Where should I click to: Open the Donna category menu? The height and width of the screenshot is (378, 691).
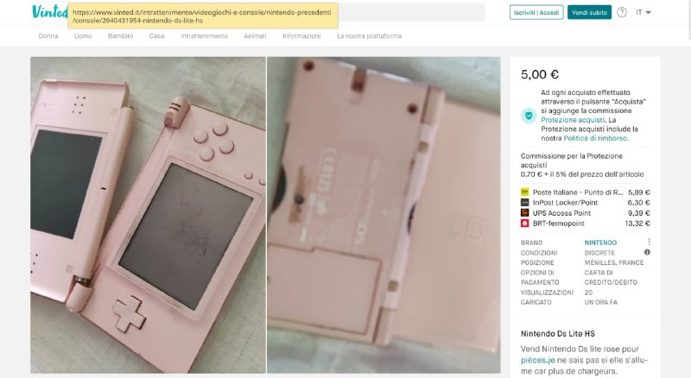(48, 36)
